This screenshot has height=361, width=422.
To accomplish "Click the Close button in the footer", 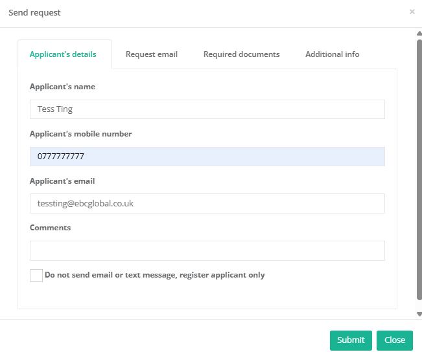I will pyautogui.click(x=394, y=340).
